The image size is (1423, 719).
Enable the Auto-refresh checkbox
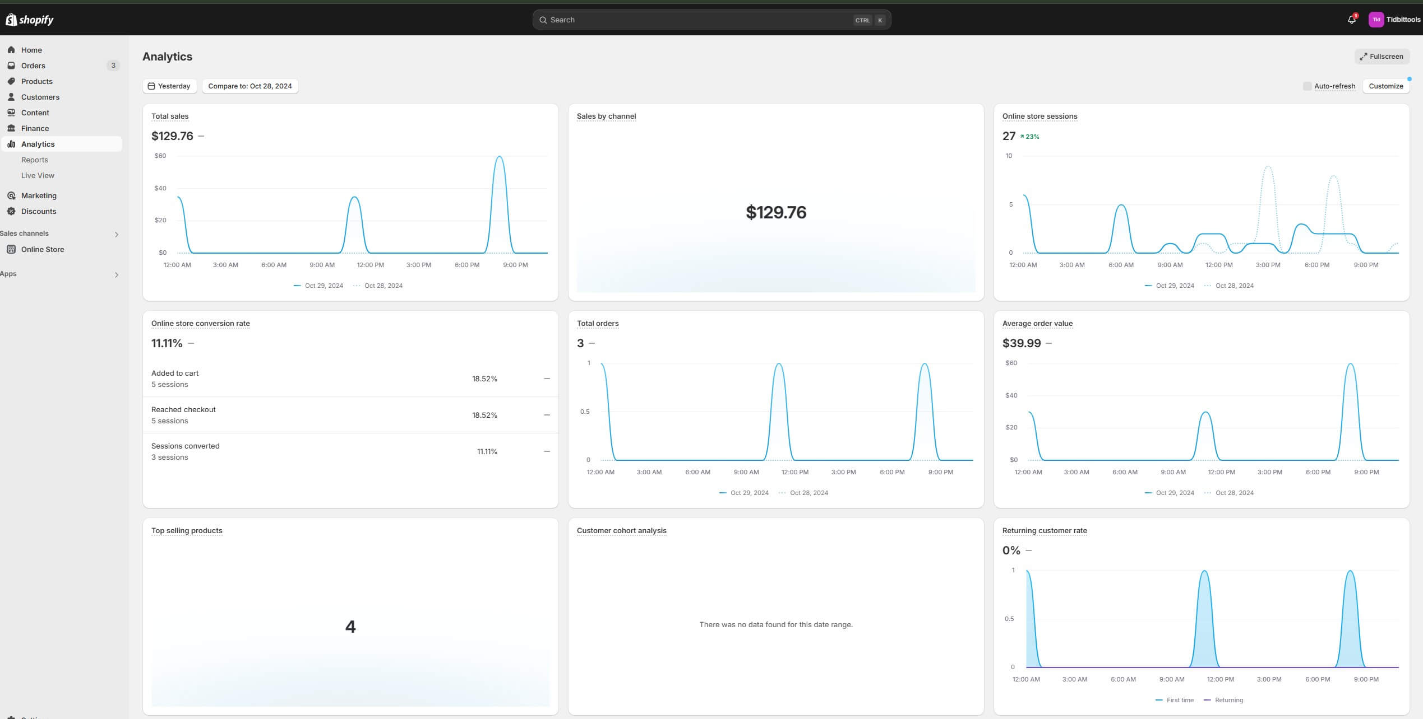(1307, 86)
